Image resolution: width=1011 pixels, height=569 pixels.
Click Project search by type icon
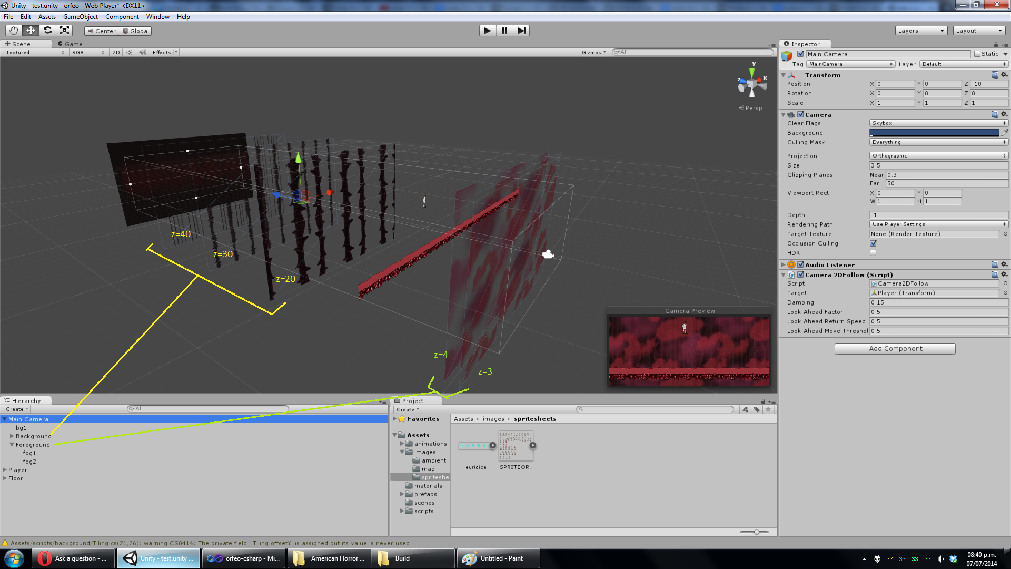pyautogui.click(x=745, y=409)
